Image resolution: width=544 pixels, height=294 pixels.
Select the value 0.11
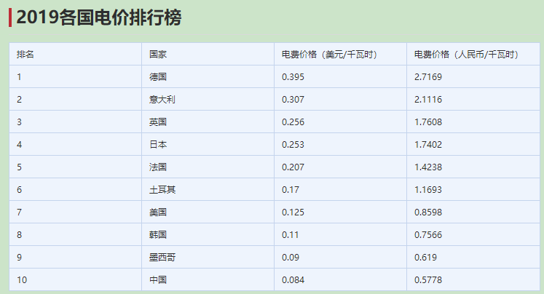pyautogui.click(x=290, y=235)
